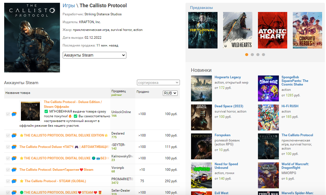This screenshot has height=195, width=326.
Task: Click Hi-Fi Rush cover thumbnail
Action: coord(268,117)
